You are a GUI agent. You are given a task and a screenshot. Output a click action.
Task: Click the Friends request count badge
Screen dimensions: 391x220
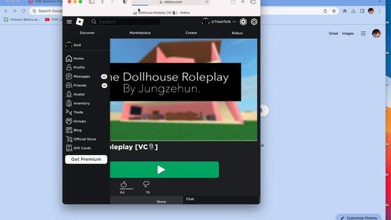pyautogui.click(x=104, y=86)
